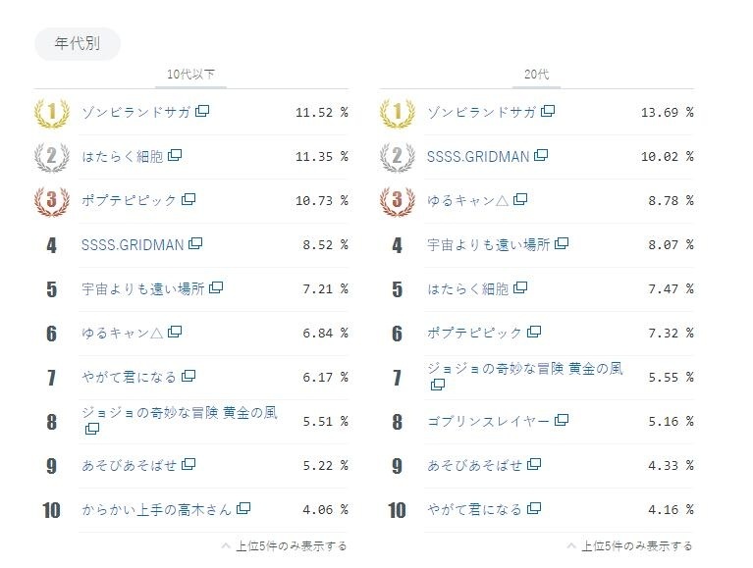The image size is (753, 568).
Task: Click 13.69 % value for ゾンビランドサガ
Action: tap(667, 112)
